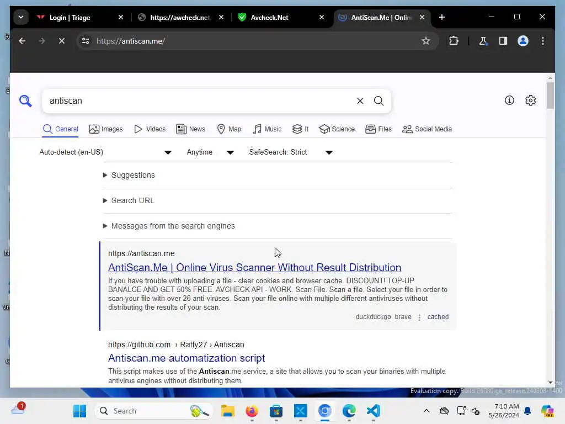Close the Login | Triage tab

121,17
